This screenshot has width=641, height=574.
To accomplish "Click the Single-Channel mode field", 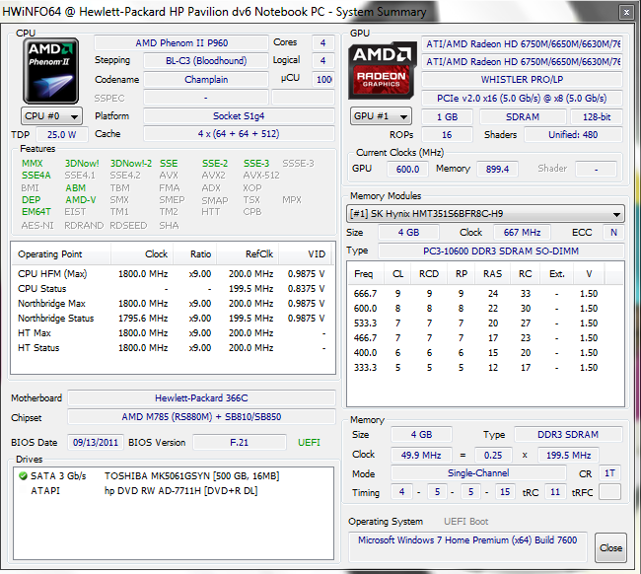I will [x=478, y=473].
